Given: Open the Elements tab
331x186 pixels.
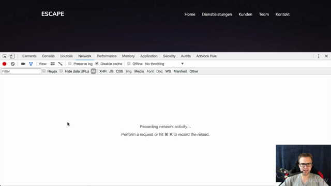Looking at the screenshot, I should (29, 56).
